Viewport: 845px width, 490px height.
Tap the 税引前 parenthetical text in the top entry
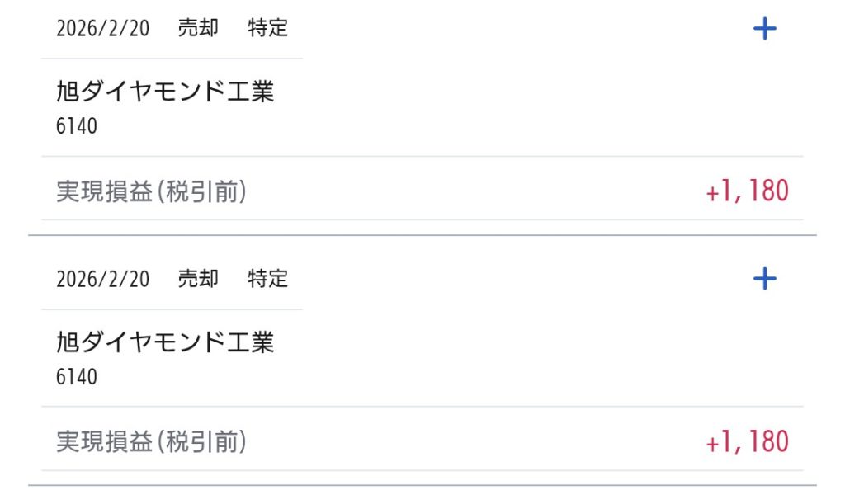(x=201, y=191)
